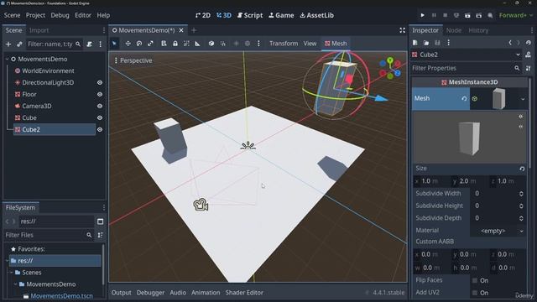Add a new node with plus icon
Viewport: 537px width, 302px height.
(8, 44)
